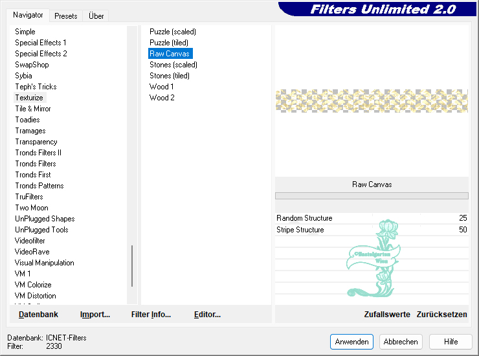Randomize settings with Zufallswerte
The width and height of the screenshot is (479, 356).
tap(387, 315)
